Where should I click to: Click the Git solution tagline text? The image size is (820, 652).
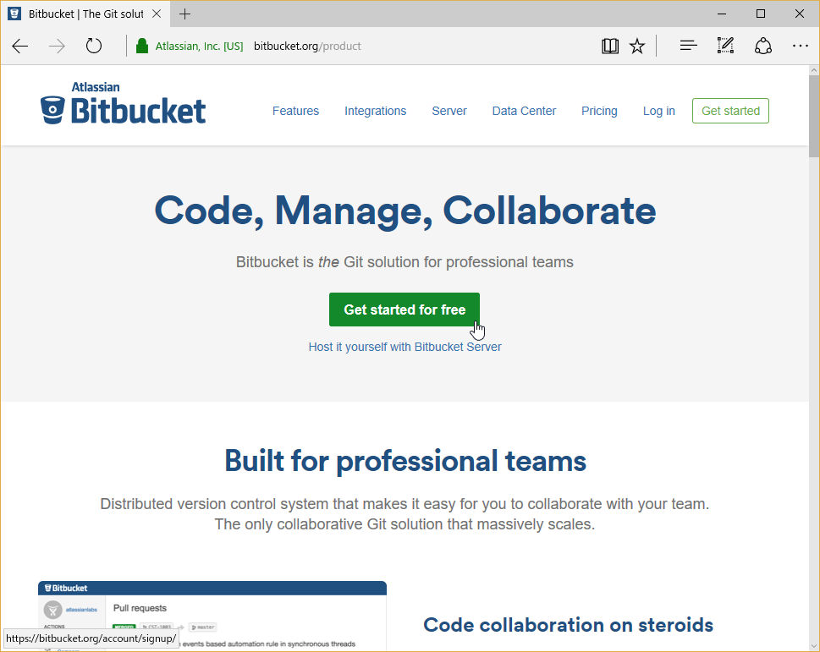click(404, 262)
